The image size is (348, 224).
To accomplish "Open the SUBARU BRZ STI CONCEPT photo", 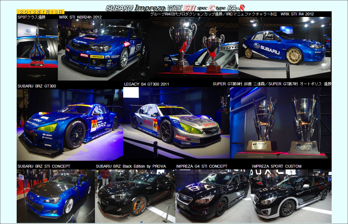I will pos(56,196).
